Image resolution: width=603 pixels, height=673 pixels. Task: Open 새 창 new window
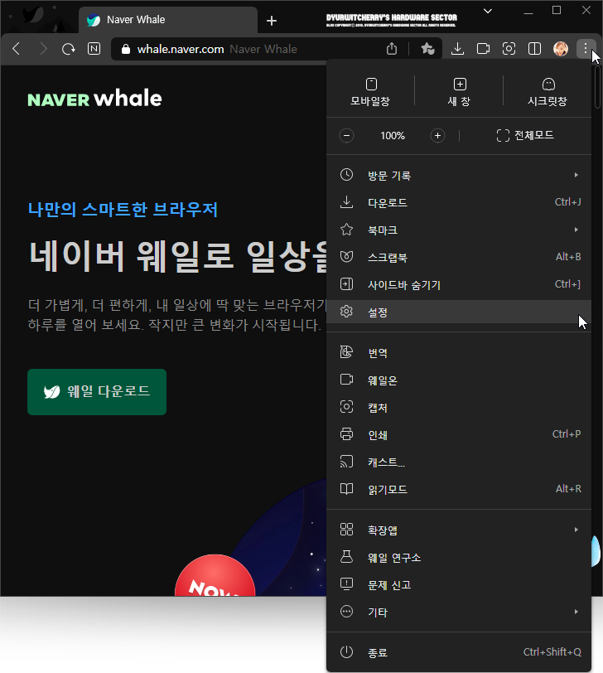pos(460,92)
